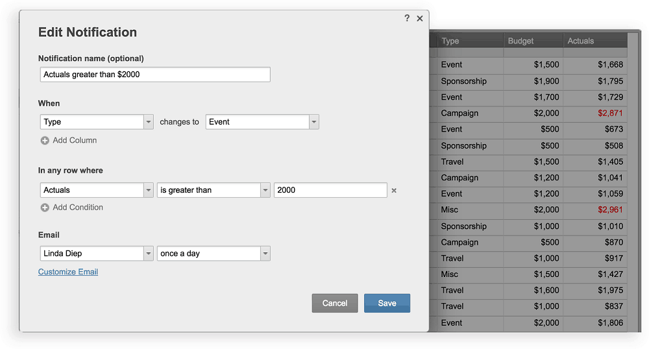Image resolution: width=649 pixels, height=349 pixels.
Task: Click the Campaign cell in the $870 row
Action: [x=470, y=243]
